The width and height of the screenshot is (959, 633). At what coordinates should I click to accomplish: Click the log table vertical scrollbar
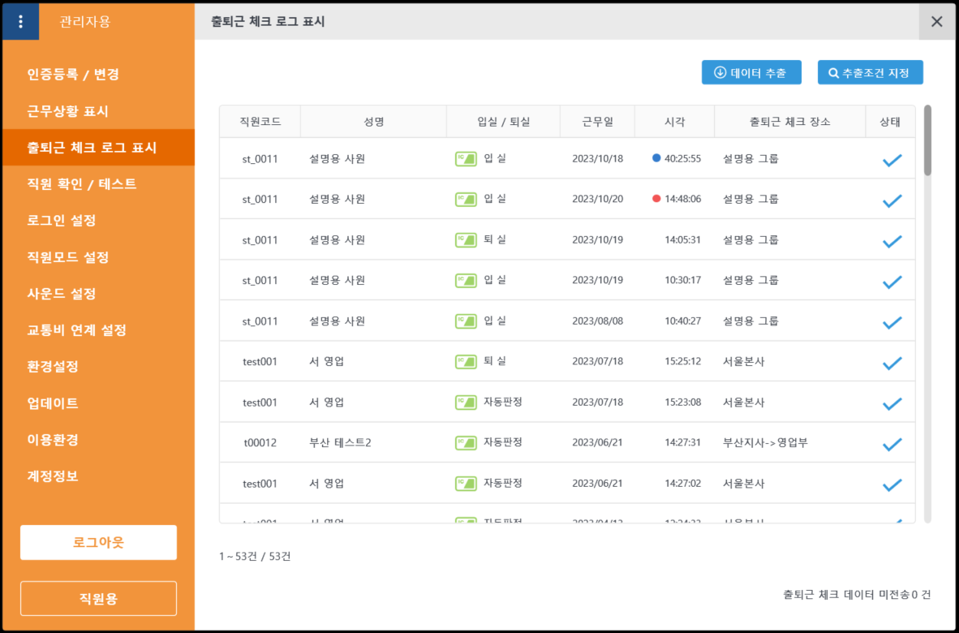(927, 325)
